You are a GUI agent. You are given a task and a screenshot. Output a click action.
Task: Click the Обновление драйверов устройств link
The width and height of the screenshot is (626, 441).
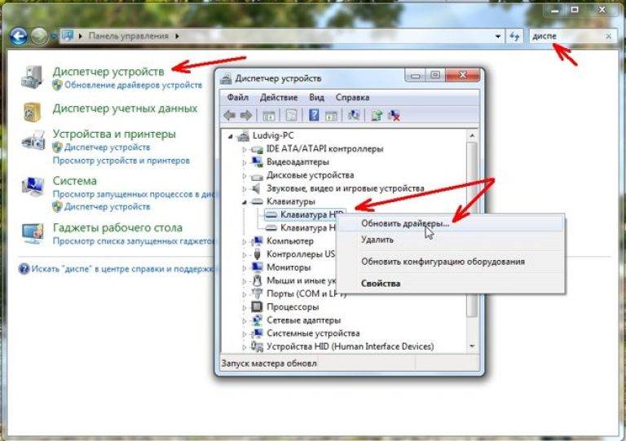pyautogui.click(x=134, y=85)
